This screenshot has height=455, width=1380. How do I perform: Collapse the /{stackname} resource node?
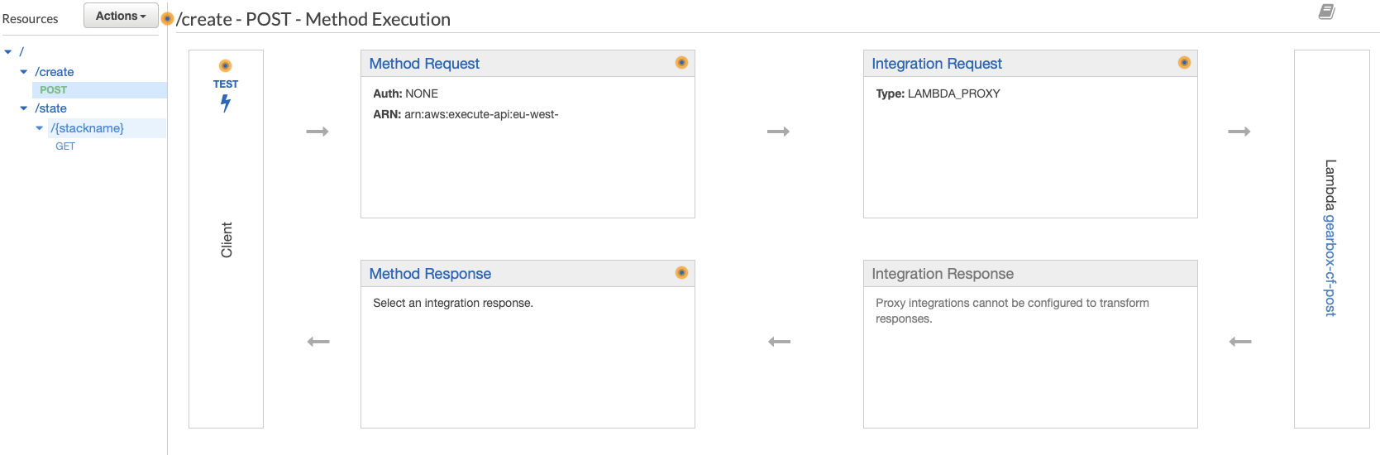[x=40, y=128]
